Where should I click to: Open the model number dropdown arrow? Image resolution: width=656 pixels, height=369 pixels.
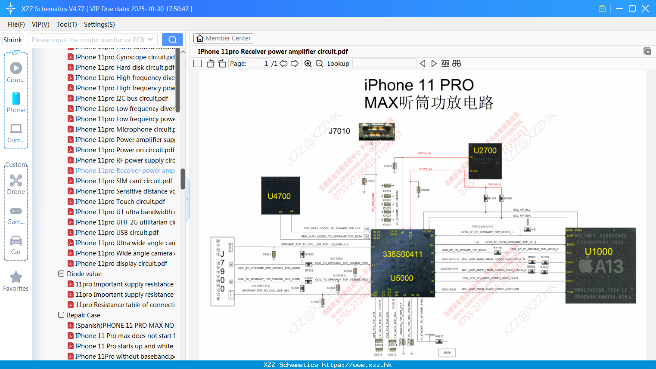pos(150,40)
